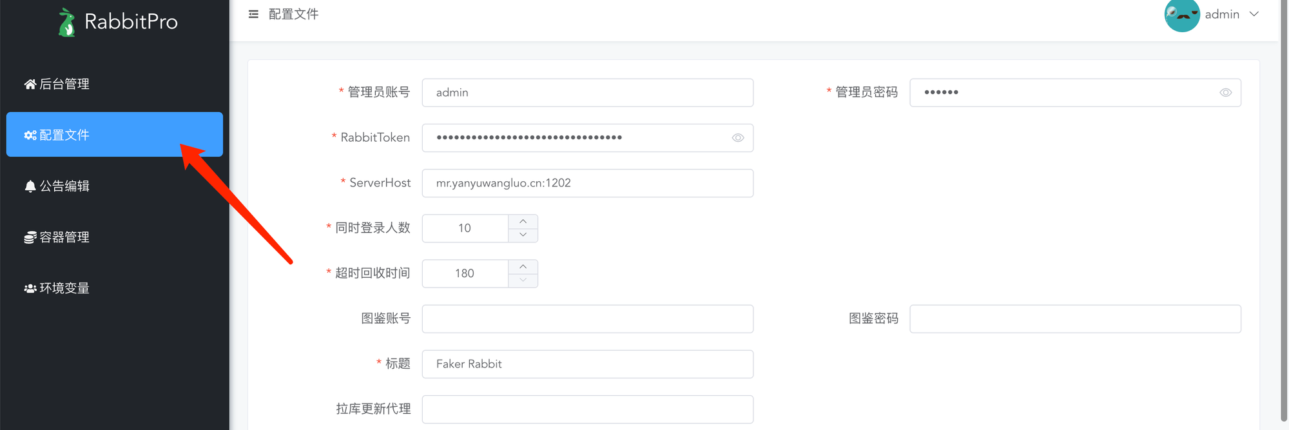Click the 拉库更新代理 input box

(587, 409)
